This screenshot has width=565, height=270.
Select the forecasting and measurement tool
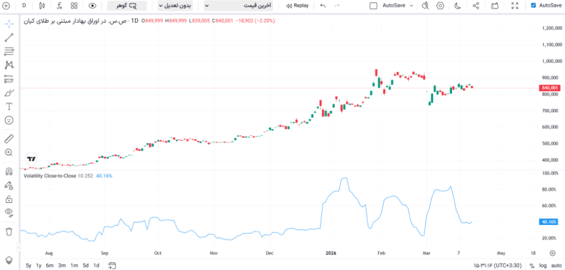(x=9, y=79)
